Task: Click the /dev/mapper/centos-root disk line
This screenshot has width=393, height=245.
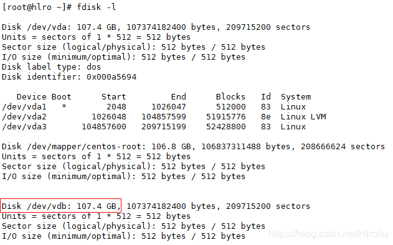Action: point(193,147)
